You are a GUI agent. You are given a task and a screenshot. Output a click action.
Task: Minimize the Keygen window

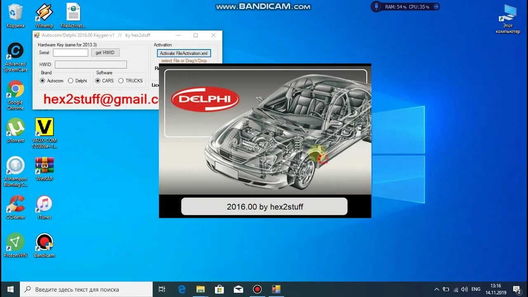tap(178, 35)
